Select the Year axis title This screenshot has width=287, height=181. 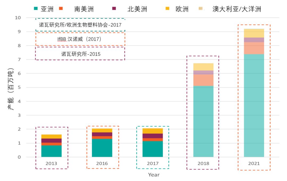coord(154,175)
